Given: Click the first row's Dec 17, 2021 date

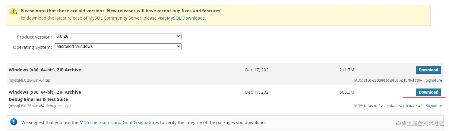Looking at the screenshot, I should pos(258,70).
